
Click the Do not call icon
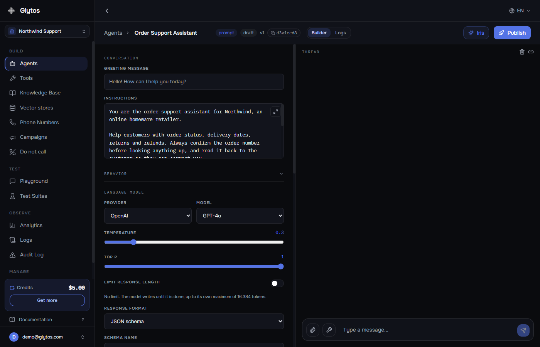coord(12,152)
